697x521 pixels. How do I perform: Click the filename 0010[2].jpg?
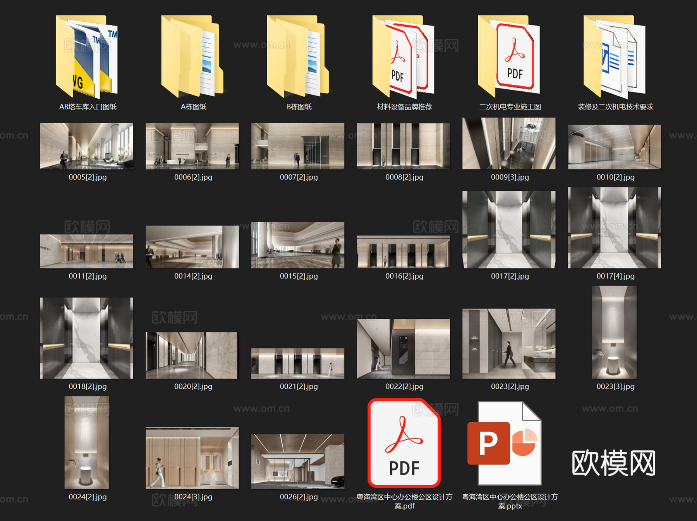[x=616, y=177]
